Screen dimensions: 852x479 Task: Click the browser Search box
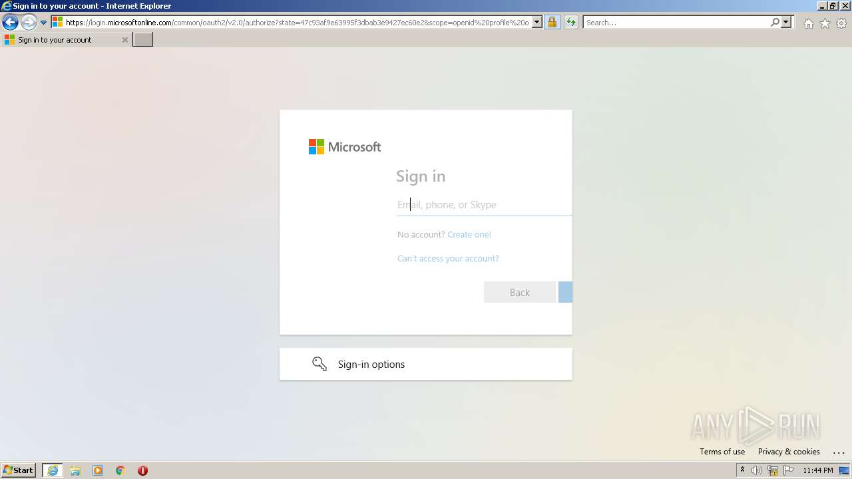tap(676, 23)
